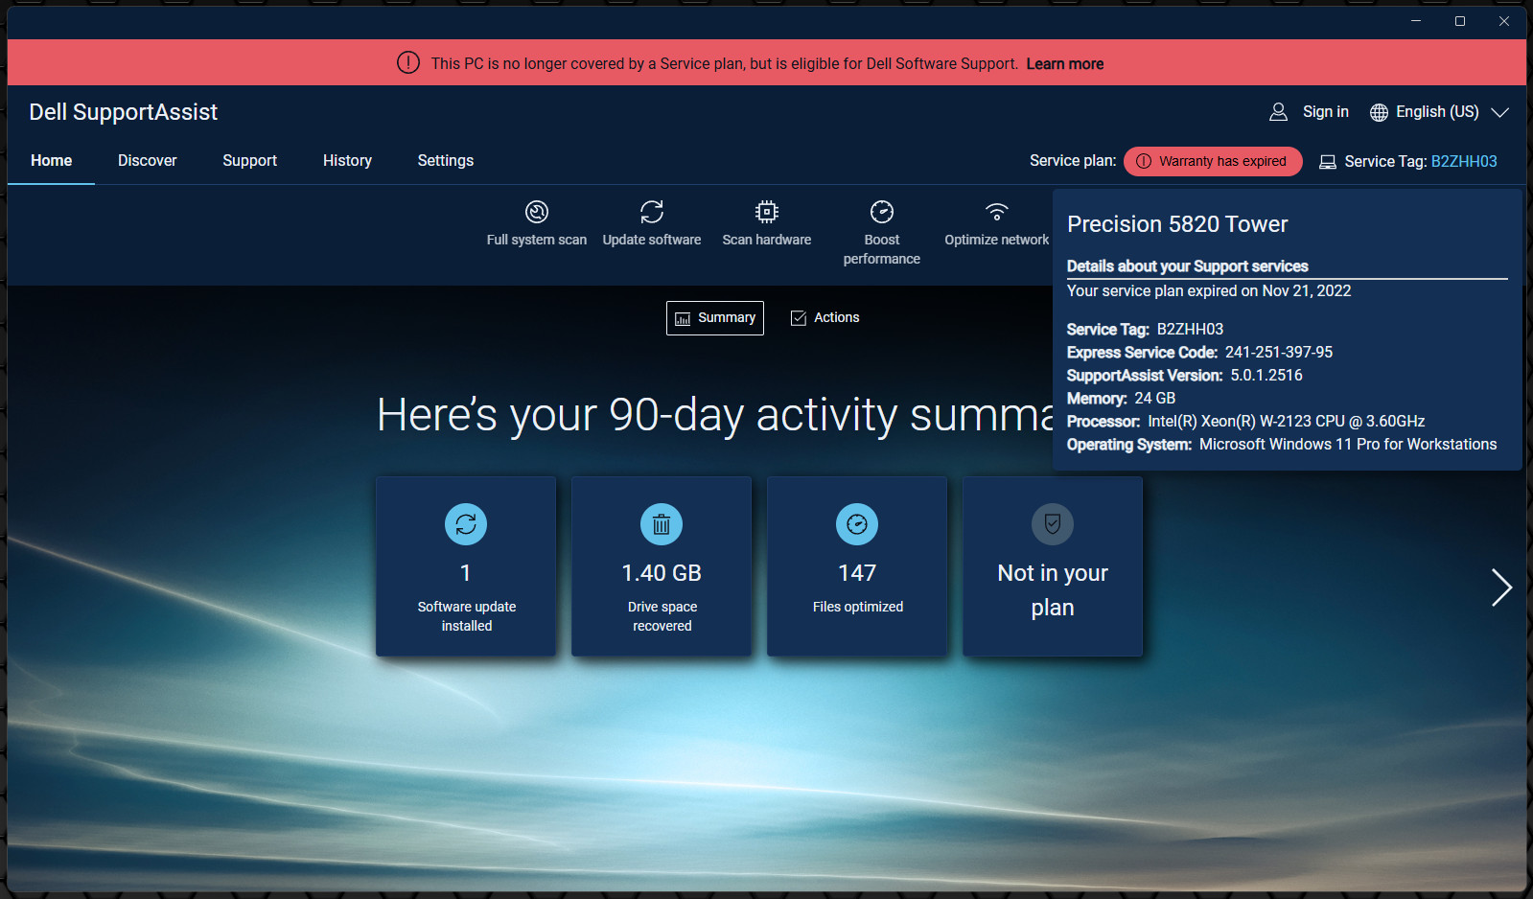
Task: Open the Service Tag B2ZHH03 link
Action: click(x=1464, y=162)
